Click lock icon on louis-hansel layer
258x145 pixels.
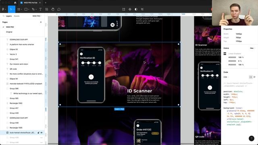pyautogui.click(x=38, y=133)
